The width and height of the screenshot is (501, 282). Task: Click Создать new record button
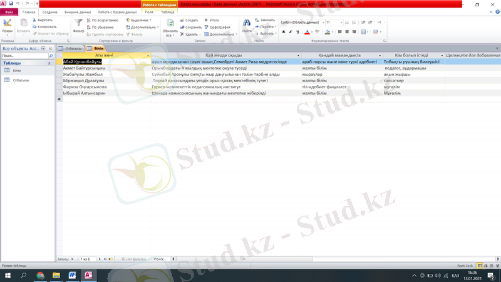click(189, 20)
